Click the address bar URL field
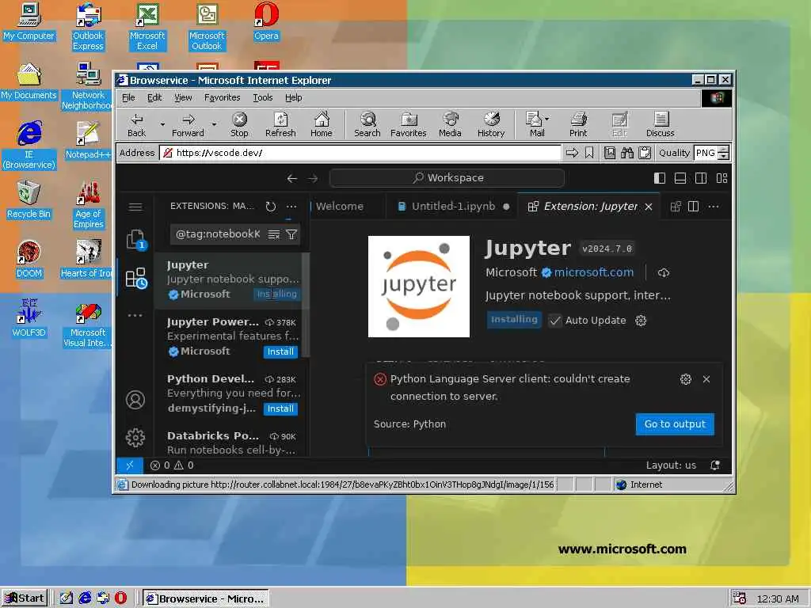Screen dimensions: 811x608 coord(360,153)
